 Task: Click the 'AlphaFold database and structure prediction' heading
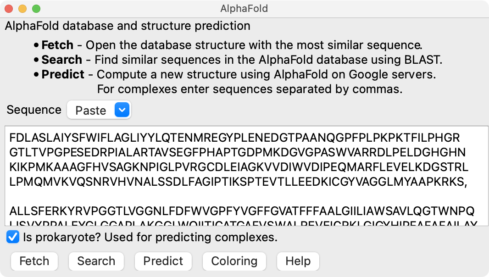[x=128, y=26]
